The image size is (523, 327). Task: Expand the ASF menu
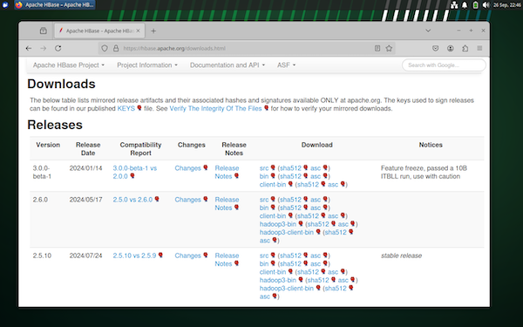point(286,65)
